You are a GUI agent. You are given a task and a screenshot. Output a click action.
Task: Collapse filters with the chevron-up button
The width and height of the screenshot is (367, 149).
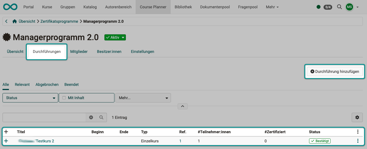pos(182,106)
